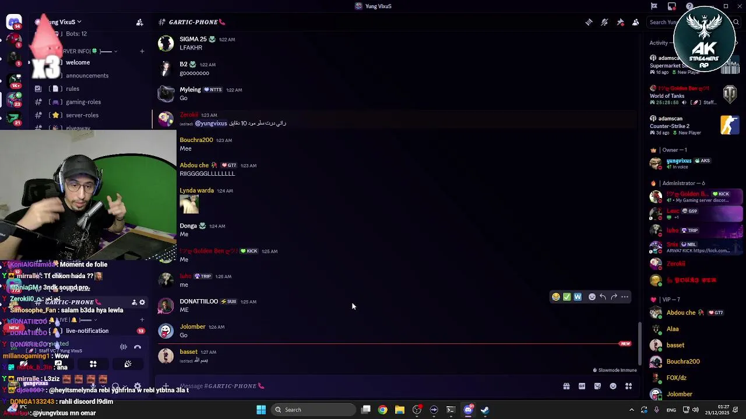Image resolution: width=746 pixels, height=419 pixels.
Task: Open Discord Help question mark icon
Action: pyautogui.click(x=689, y=6)
